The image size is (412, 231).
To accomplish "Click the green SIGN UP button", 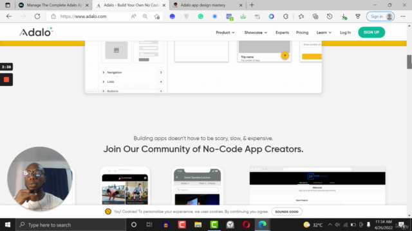I will 371,32.
